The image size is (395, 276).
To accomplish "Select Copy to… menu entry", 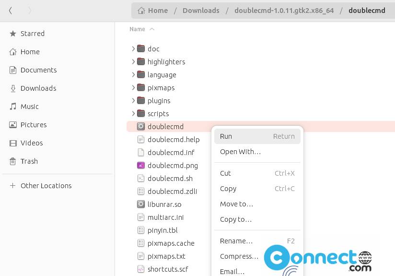I will point(257,219).
